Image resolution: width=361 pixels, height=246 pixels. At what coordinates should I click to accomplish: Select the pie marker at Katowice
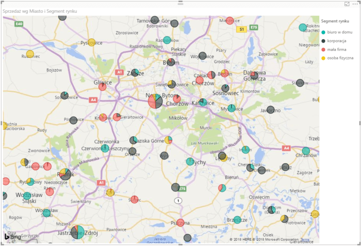(x=202, y=102)
